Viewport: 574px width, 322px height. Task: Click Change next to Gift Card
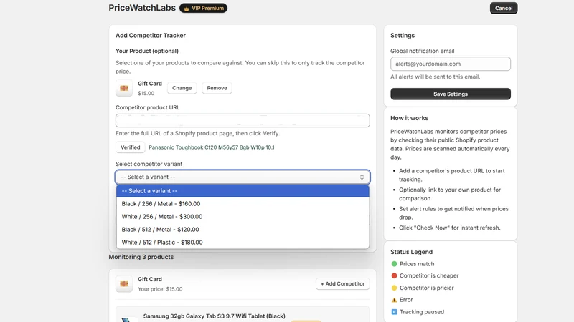[x=182, y=88]
